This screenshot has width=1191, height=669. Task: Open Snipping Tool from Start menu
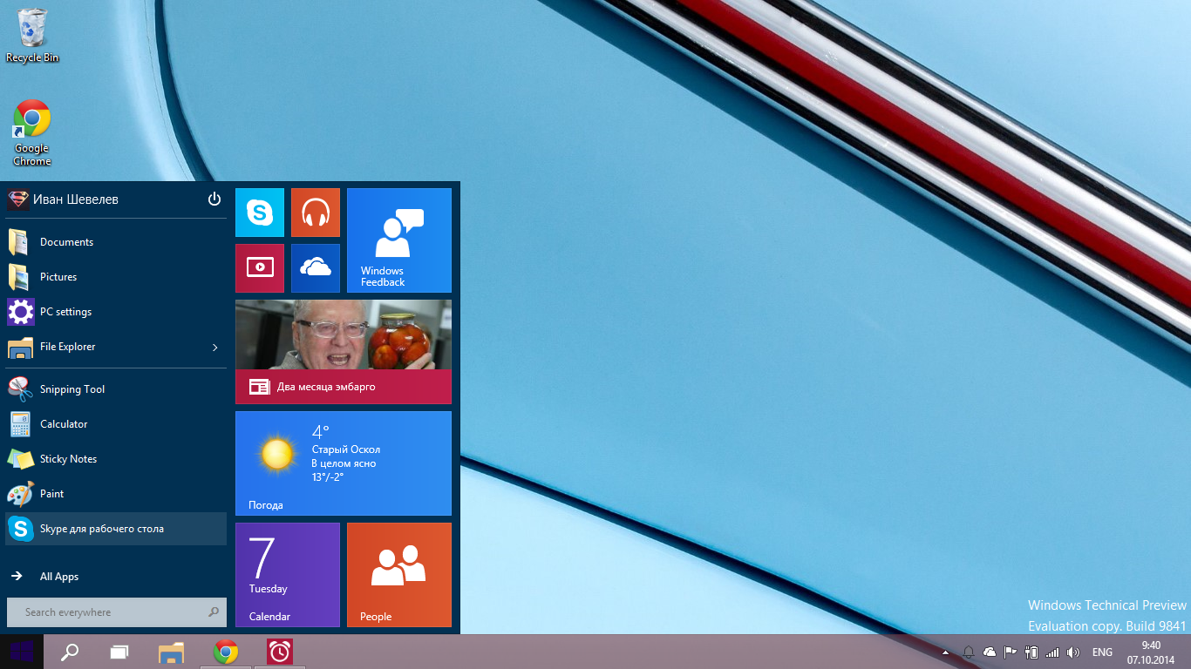pos(72,389)
